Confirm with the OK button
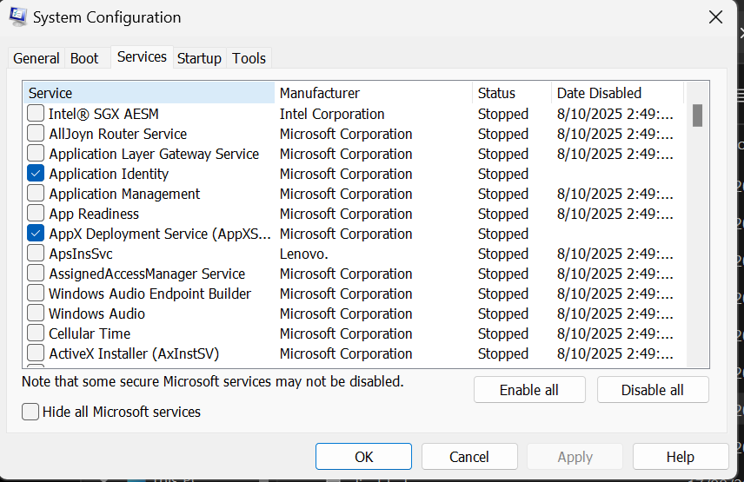Image resolution: width=744 pixels, height=482 pixels. [x=363, y=457]
